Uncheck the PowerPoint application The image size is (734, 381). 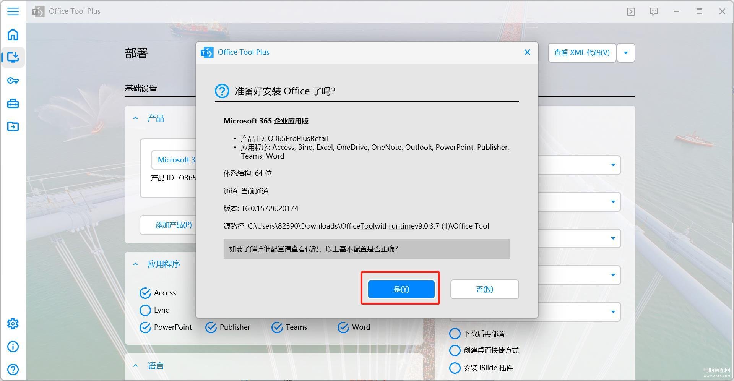(x=145, y=327)
